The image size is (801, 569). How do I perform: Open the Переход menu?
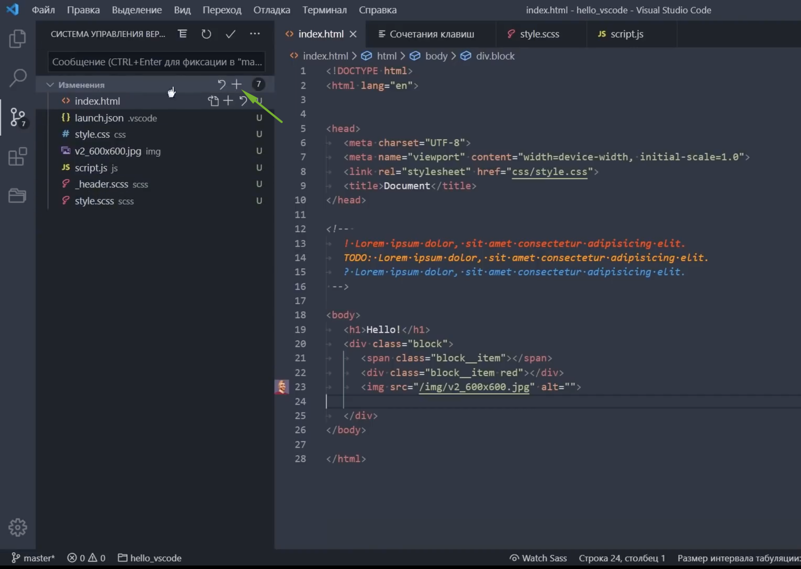(x=222, y=10)
